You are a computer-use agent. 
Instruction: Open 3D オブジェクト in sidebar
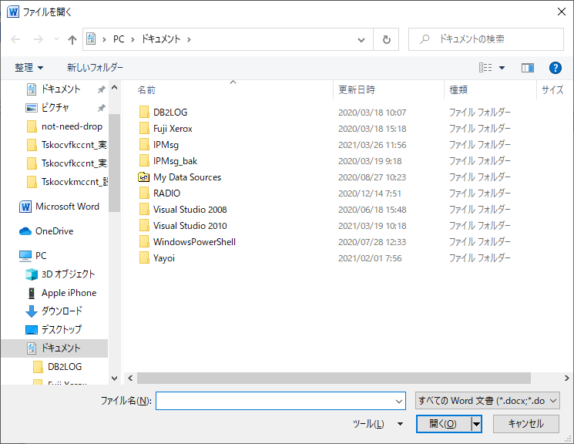point(68,274)
